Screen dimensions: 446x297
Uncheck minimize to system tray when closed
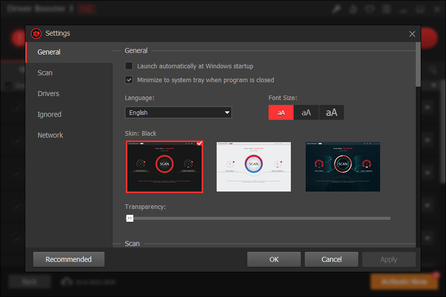tap(129, 80)
